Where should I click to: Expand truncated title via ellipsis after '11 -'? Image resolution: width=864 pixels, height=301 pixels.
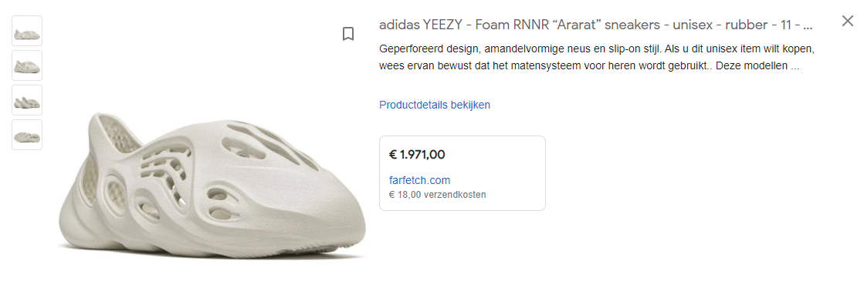tap(808, 25)
